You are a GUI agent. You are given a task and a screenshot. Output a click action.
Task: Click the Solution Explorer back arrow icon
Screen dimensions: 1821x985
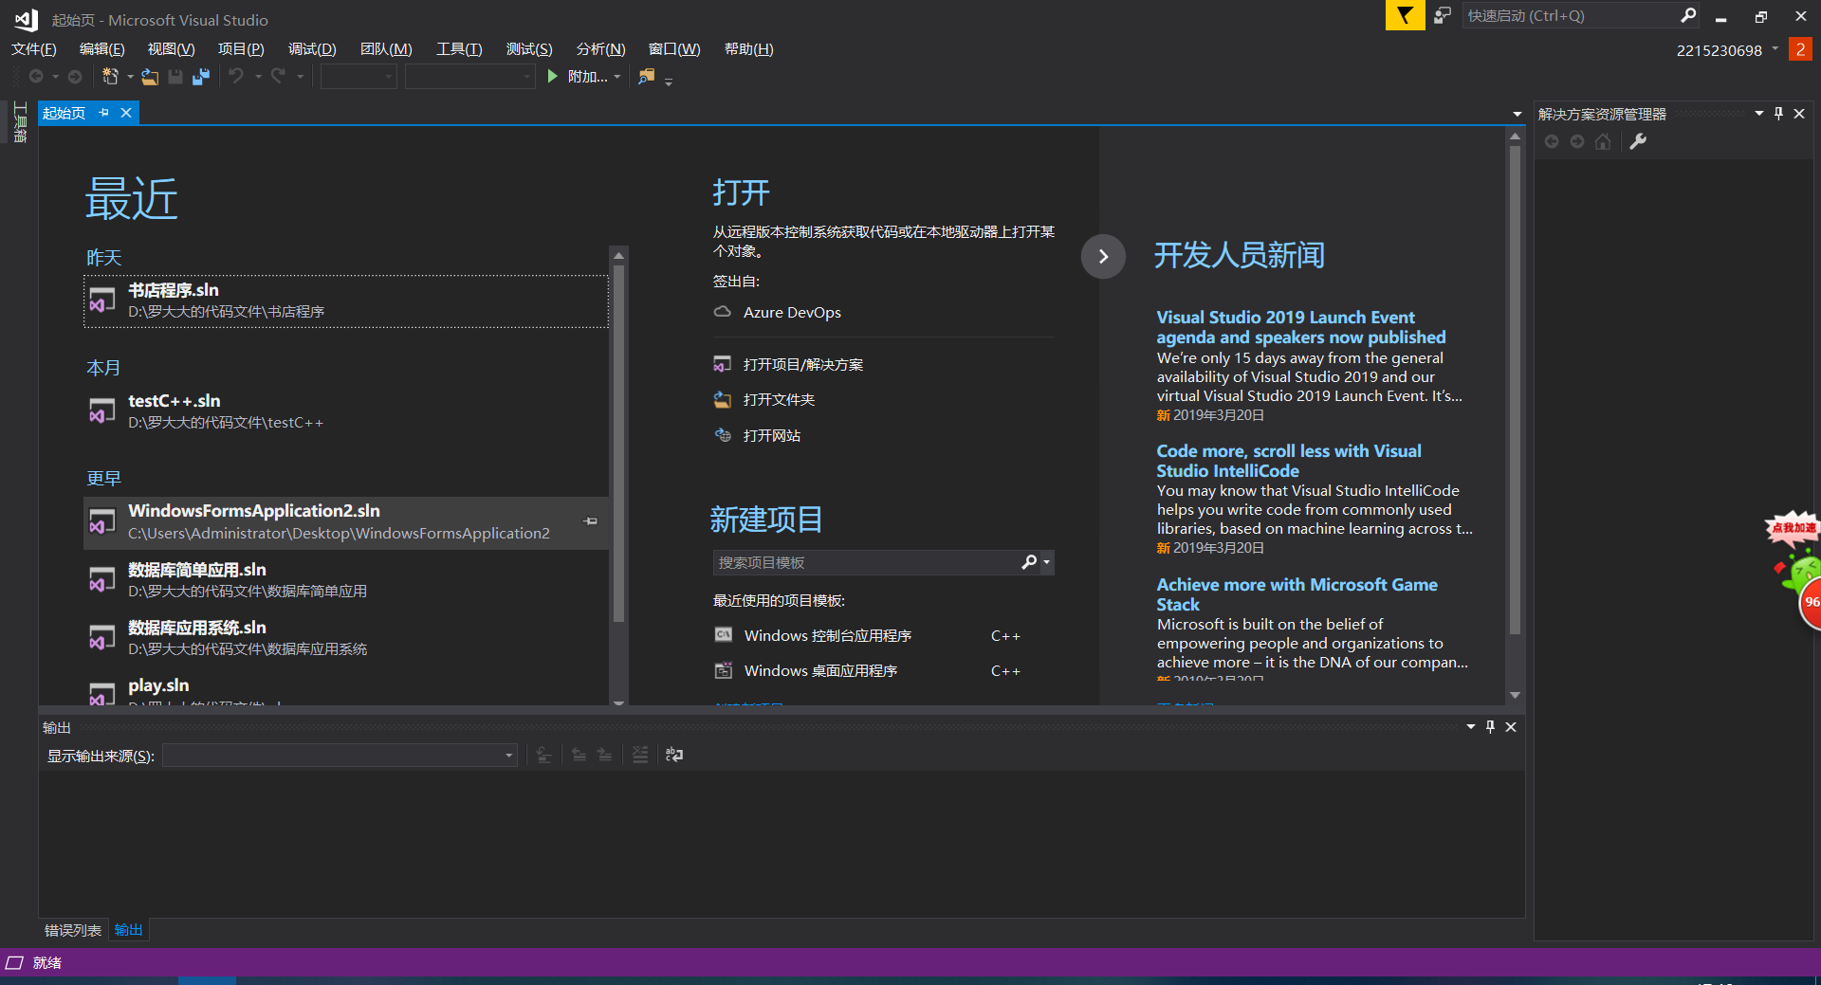pos(1552,141)
